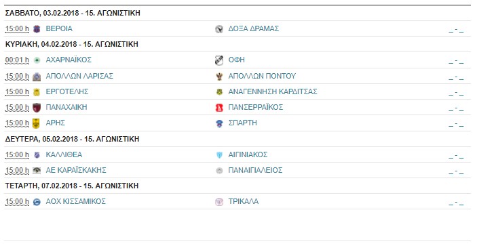Screen dimensions: 477x250
Task: Open the ΚΑΛΛΙΘΕΑ team link
Action: pyautogui.click(x=64, y=154)
